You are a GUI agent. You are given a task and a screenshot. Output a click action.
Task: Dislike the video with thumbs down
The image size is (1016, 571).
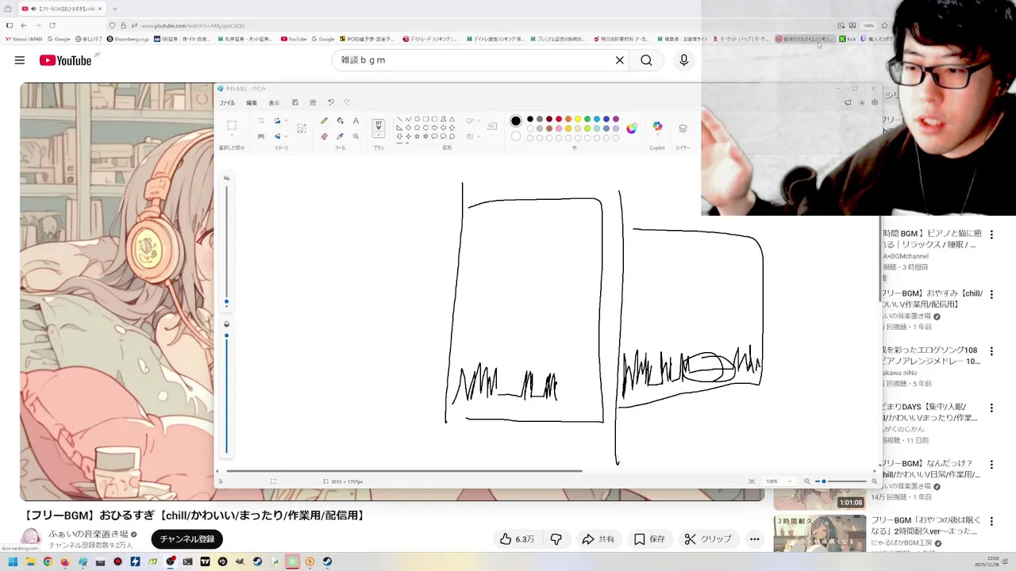556,539
